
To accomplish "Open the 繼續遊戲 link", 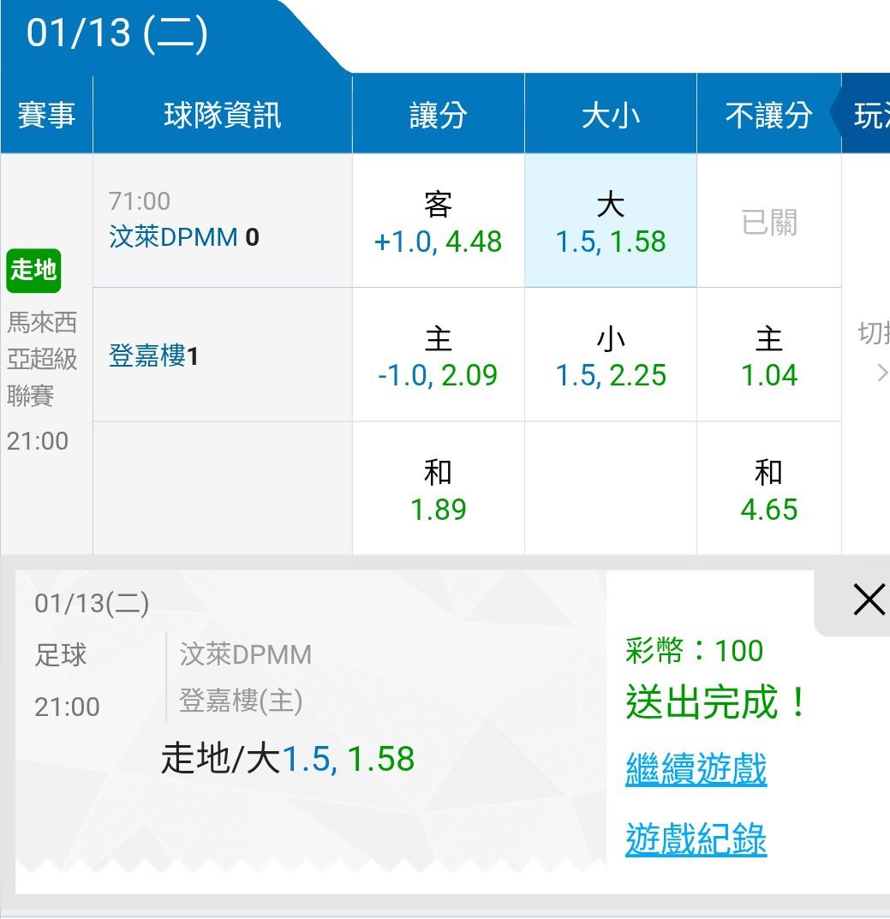I will click(696, 768).
